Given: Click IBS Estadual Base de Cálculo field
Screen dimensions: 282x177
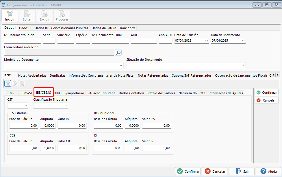Looking at the screenshot, I should pyautogui.click(x=24, y=126).
